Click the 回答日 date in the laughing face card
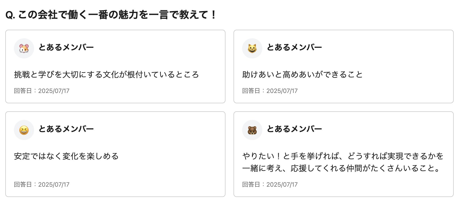 coord(42,185)
